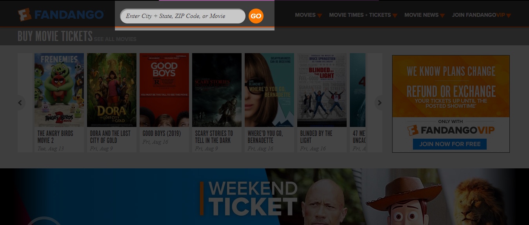Open the Movie News menu
529x225 pixels.
[422, 15]
